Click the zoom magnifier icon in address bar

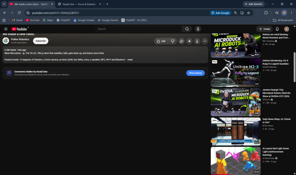point(235,13)
